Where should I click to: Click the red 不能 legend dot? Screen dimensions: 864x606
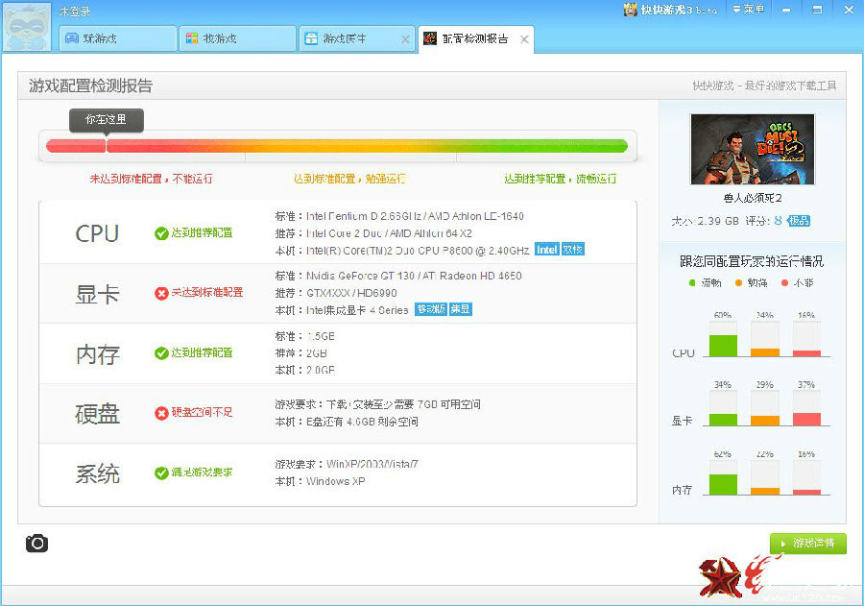coord(784,283)
